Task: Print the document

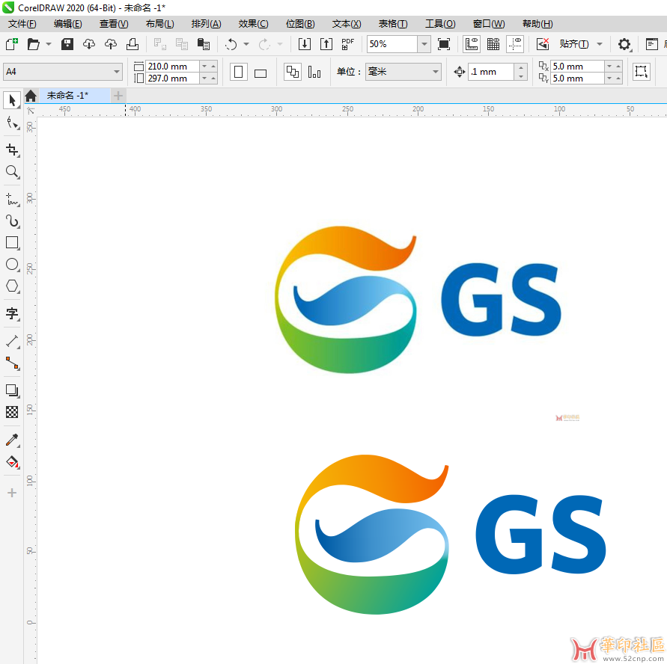Action: 133,44
